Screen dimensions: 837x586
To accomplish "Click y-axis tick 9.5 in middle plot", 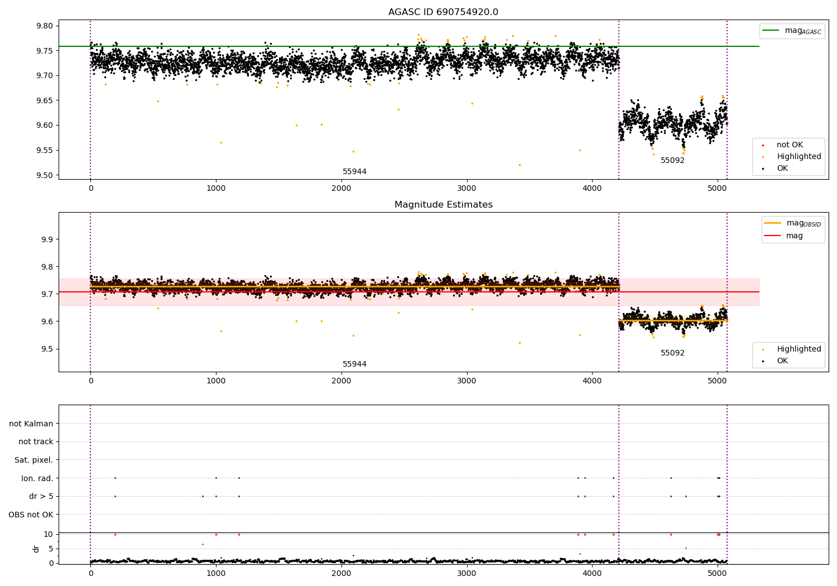I will [x=46, y=349].
